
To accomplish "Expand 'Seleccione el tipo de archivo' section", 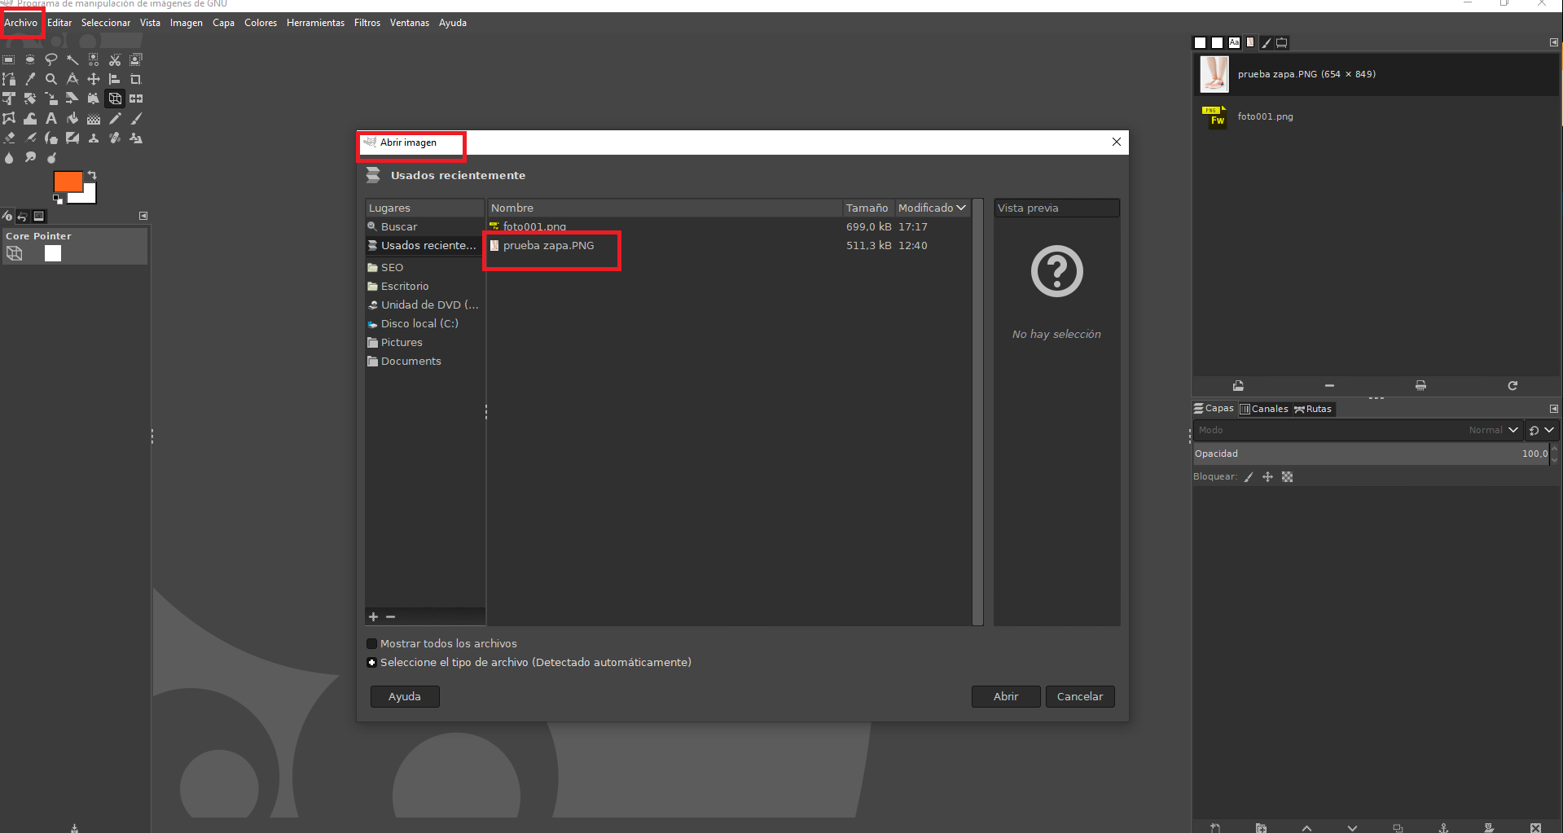I will tap(372, 663).
